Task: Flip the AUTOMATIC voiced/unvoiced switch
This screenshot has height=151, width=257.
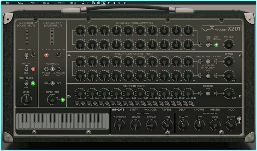Action: 52,69
